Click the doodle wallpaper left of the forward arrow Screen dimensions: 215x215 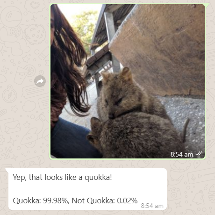17,81
